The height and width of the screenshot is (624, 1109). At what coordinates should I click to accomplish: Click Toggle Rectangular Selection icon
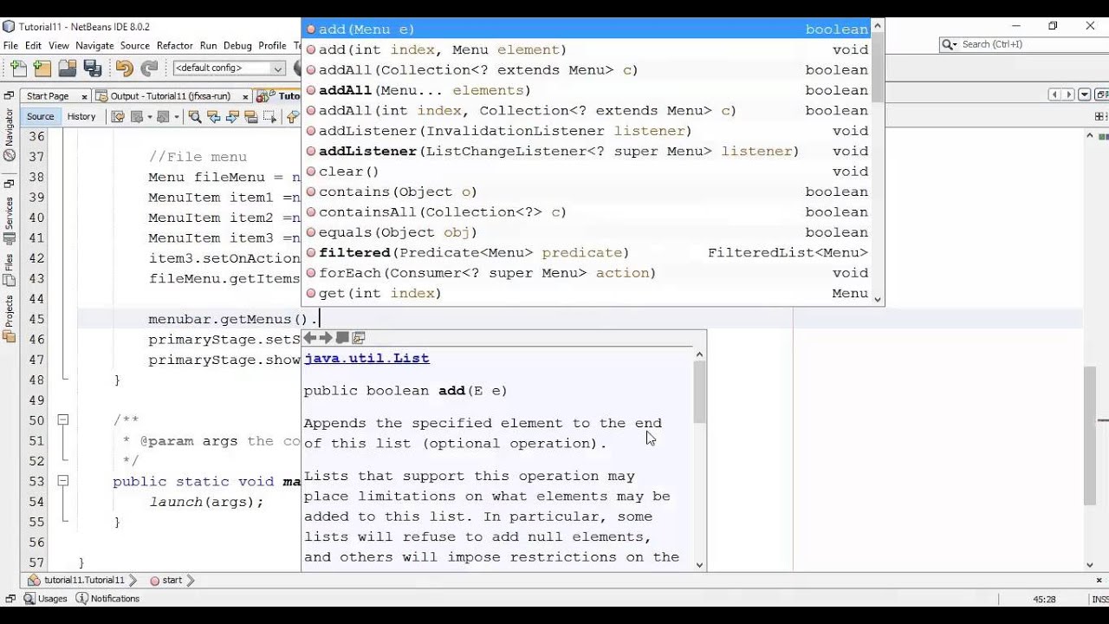coord(270,117)
